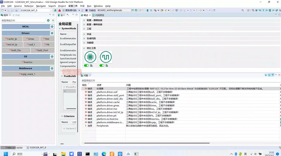
Task: Select the Siul2_Dio driver component
Action: click(x=16, y=50)
